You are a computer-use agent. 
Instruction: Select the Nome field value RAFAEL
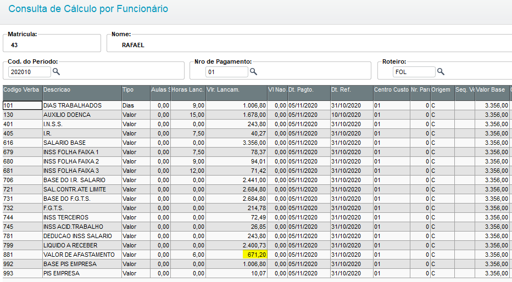point(133,45)
